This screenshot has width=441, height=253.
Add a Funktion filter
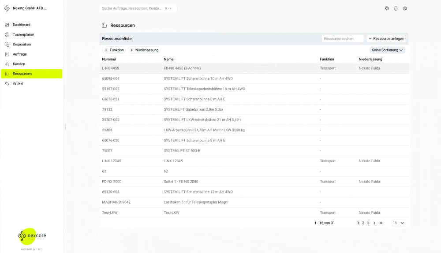pyautogui.click(x=114, y=50)
